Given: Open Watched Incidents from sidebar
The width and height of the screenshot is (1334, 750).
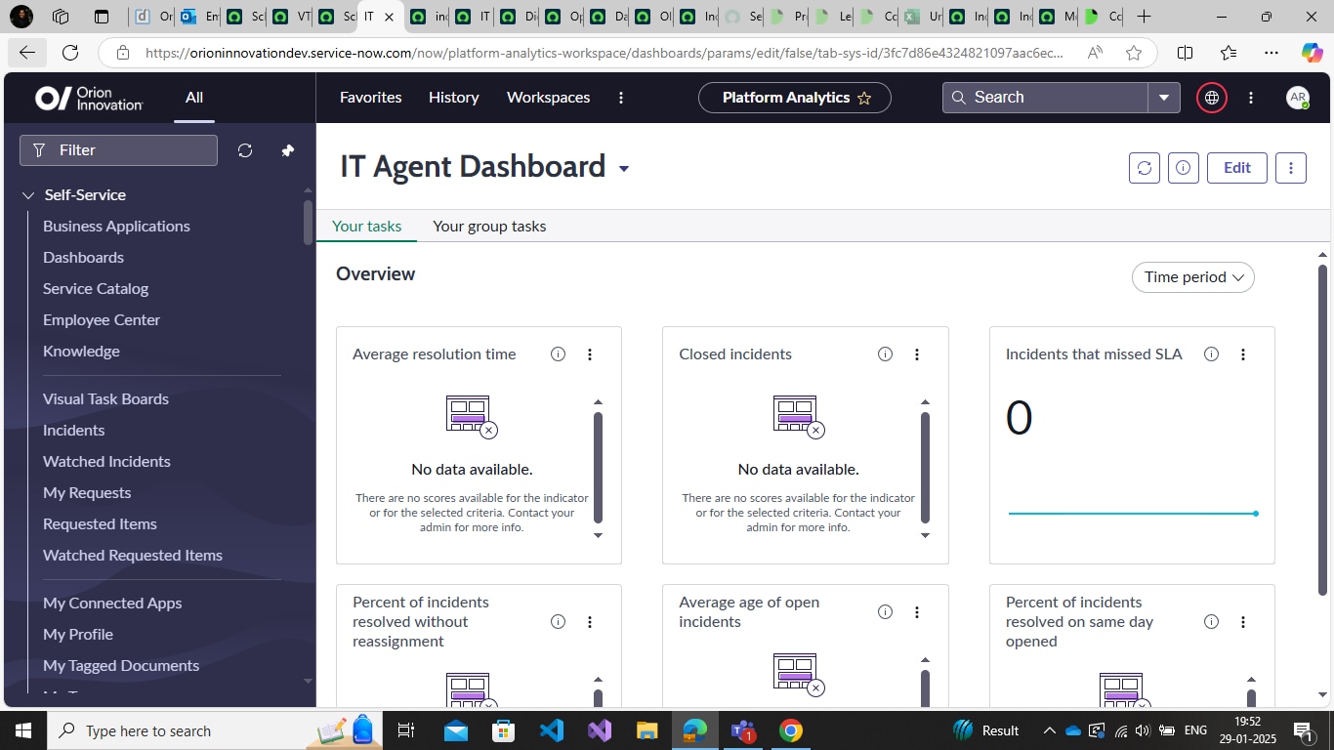Looking at the screenshot, I should 106,461.
